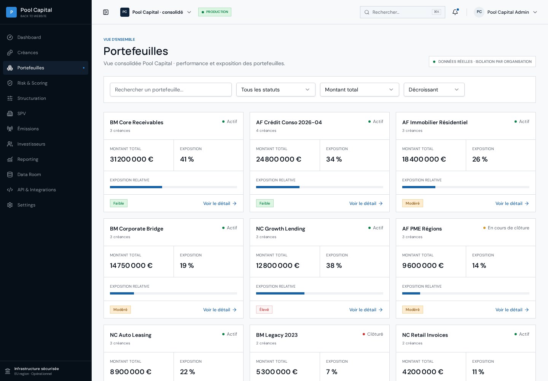Image resolution: width=548 pixels, height=381 pixels.
Task: Click the Structuration sliders icon
Action: (10, 98)
